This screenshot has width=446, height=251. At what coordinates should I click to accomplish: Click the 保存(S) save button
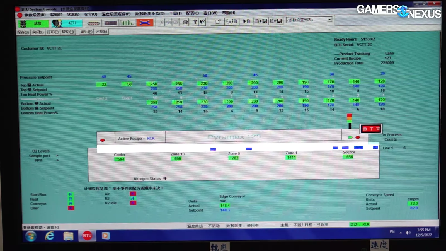coord(23,32)
